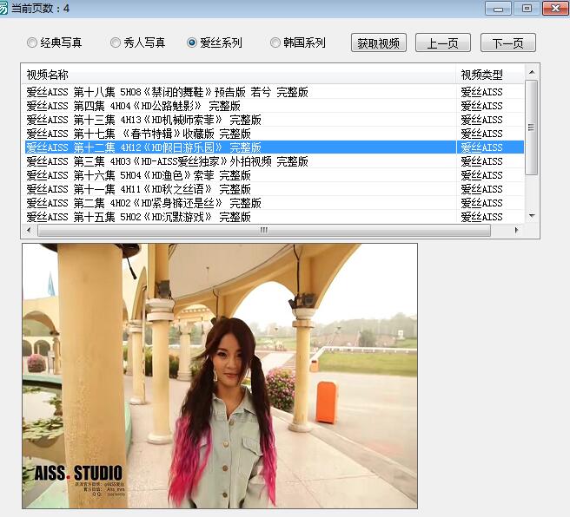Click the 视频名称 column header
The height and width of the screenshot is (517, 570).
click(x=238, y=75)
